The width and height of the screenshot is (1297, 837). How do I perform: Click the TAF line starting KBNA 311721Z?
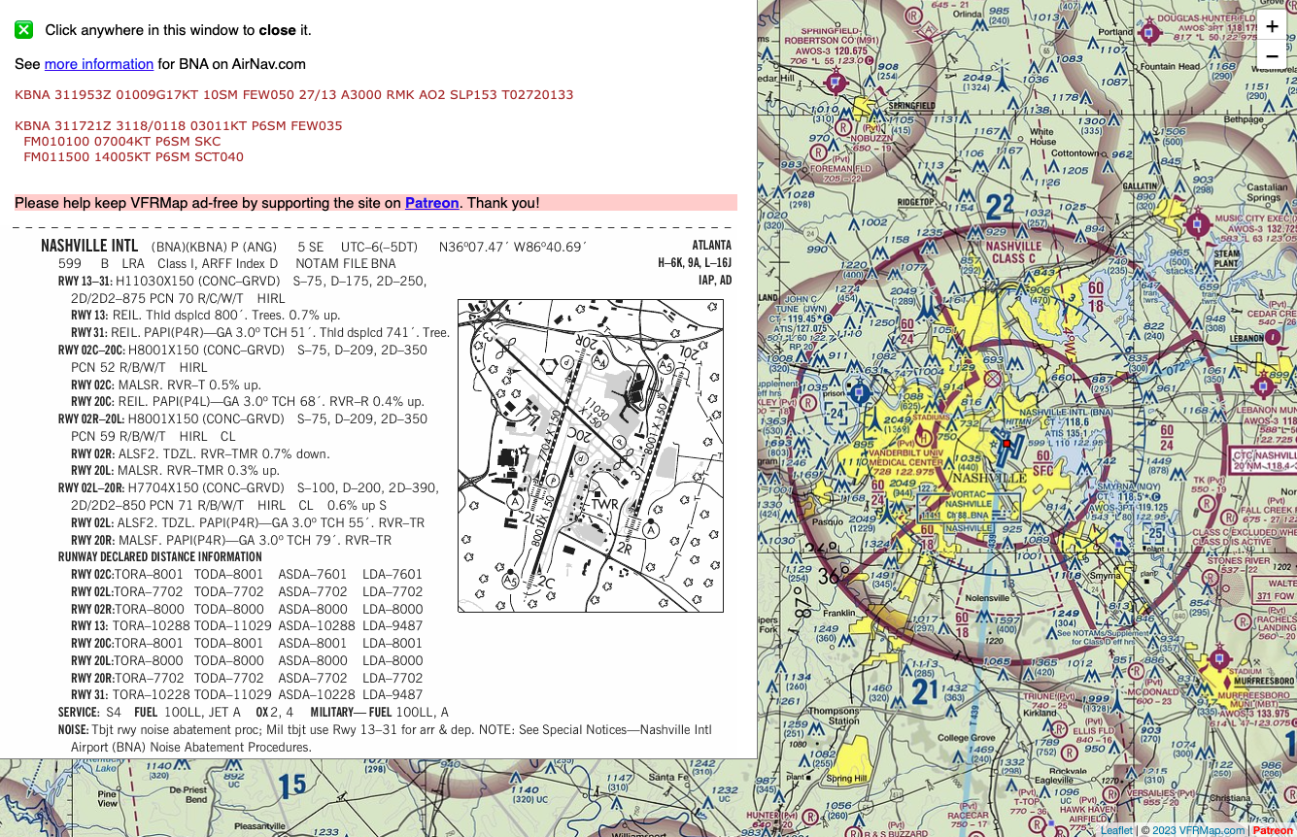tap(179, 126)
